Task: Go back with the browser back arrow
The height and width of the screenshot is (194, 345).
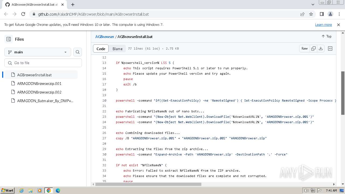Action: click(x=6, y=14)
